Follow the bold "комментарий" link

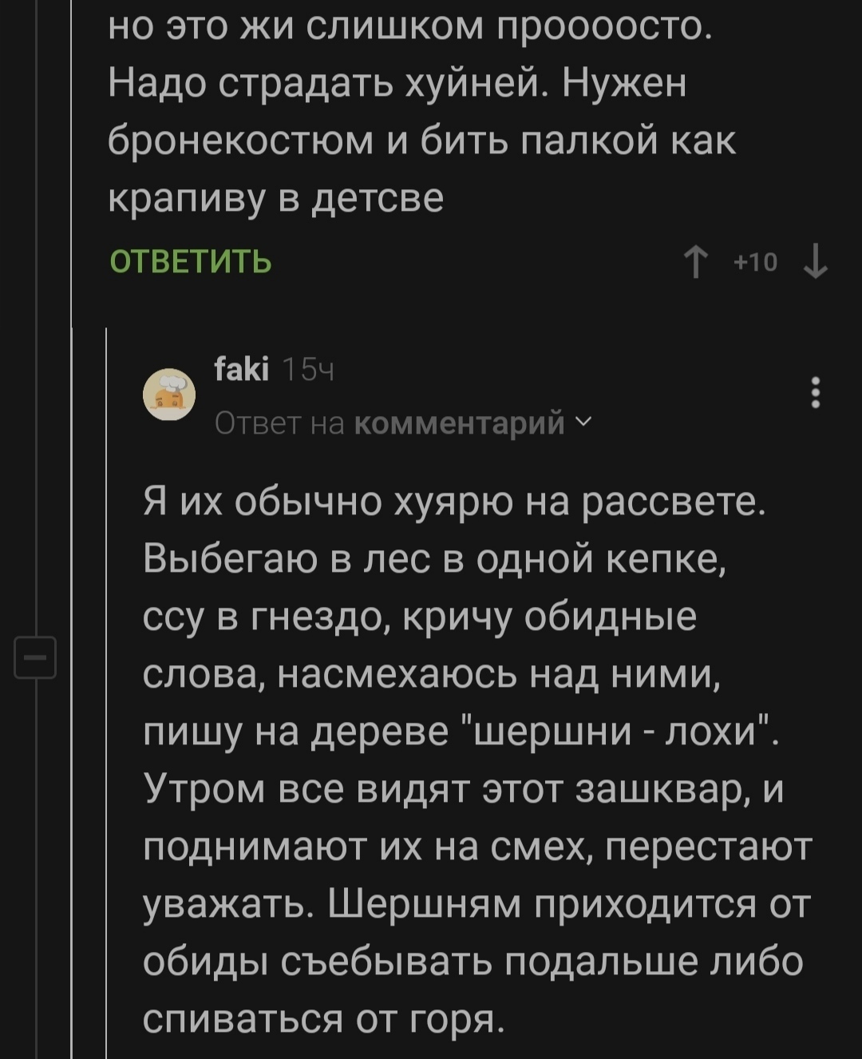(459, 422)
